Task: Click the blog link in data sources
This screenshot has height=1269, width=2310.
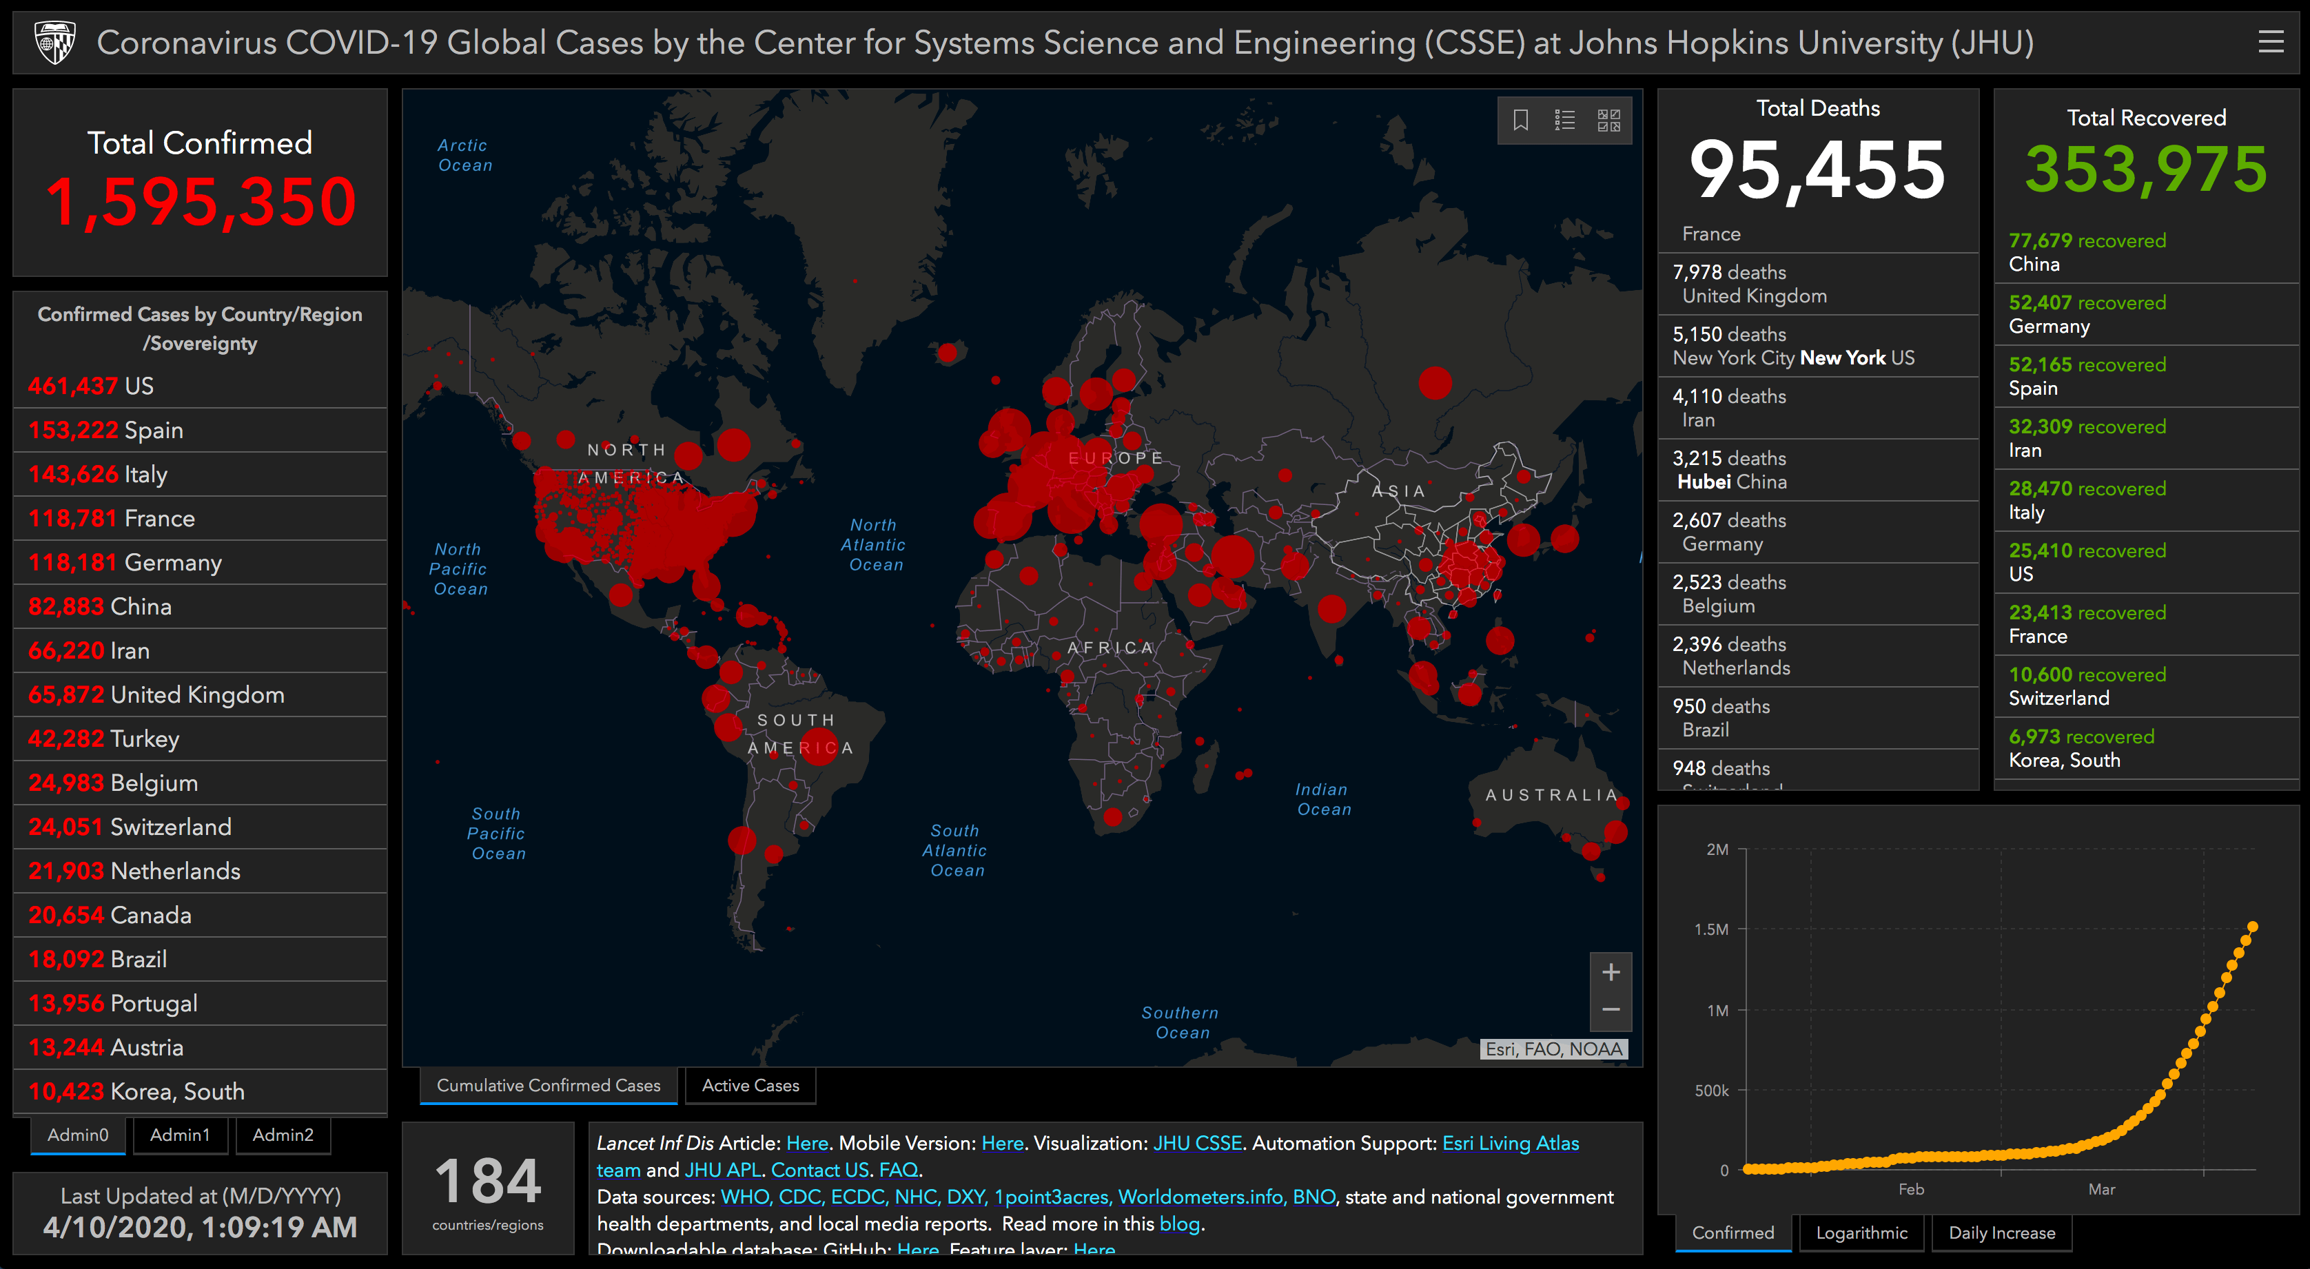Action: coord(1178,1224)
